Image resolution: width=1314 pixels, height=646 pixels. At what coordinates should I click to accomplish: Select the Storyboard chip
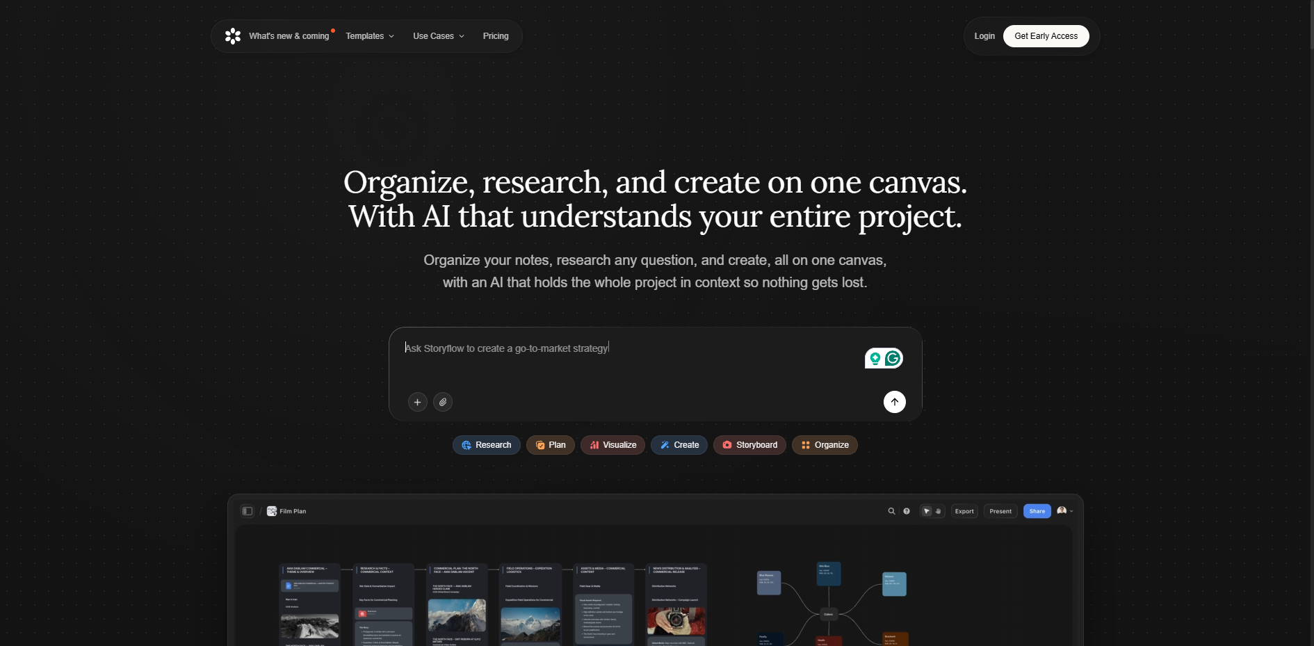[x=750, y=445]
